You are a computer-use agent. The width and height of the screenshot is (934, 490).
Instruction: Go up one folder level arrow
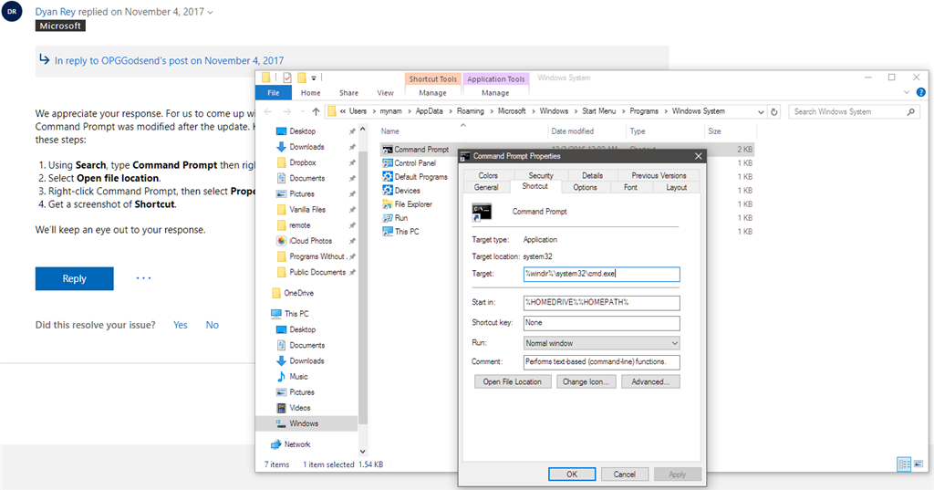tap(316, 111)
